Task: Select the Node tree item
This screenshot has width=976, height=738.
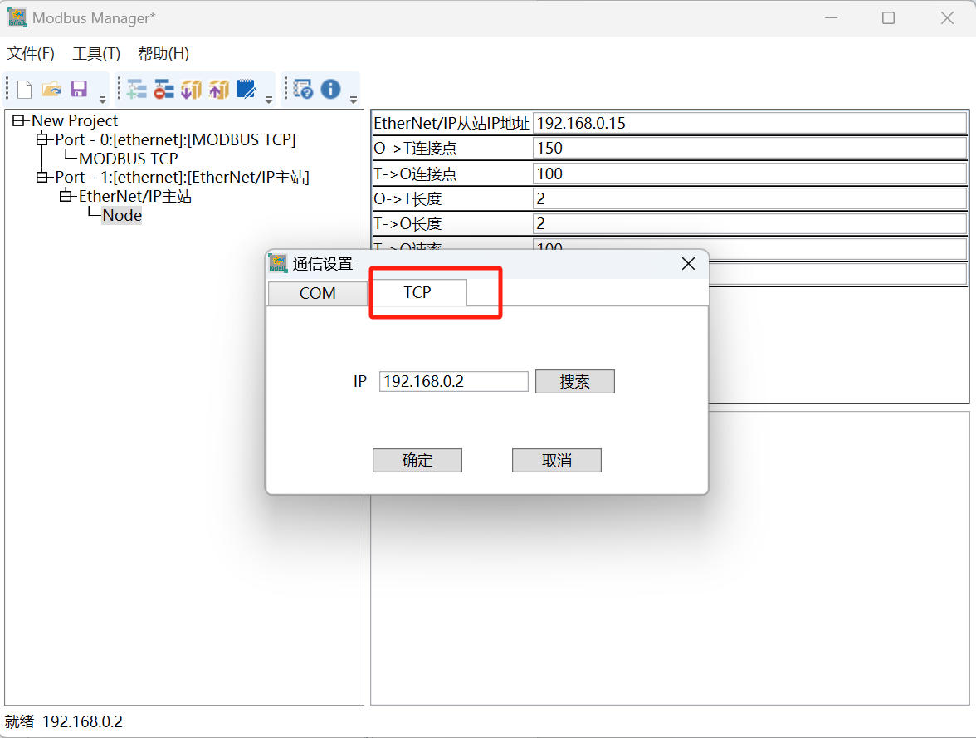Action: tap(122, 215)
